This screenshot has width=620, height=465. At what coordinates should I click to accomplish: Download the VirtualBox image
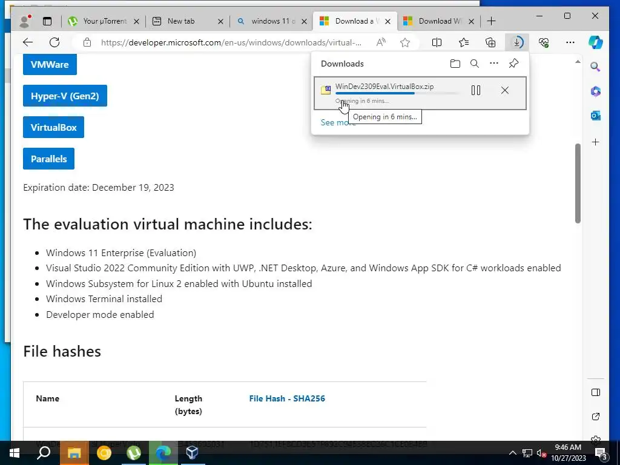pyautogui.click(x=53, y=127)
